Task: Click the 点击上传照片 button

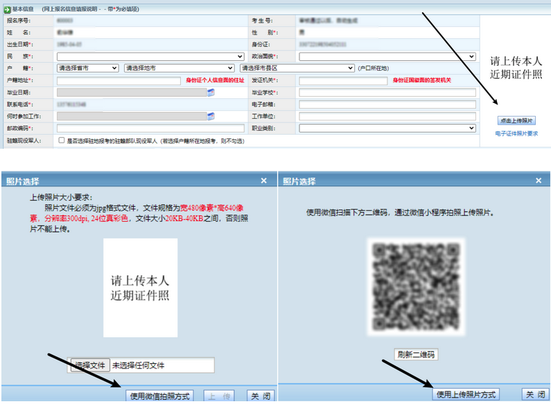Action: pos(516,120)
